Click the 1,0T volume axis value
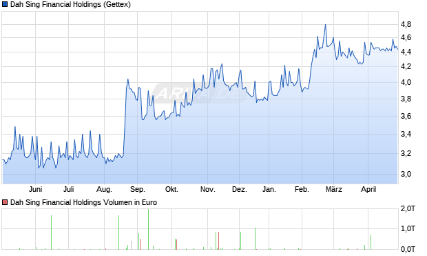427x256 pixels. pos(408,228)
